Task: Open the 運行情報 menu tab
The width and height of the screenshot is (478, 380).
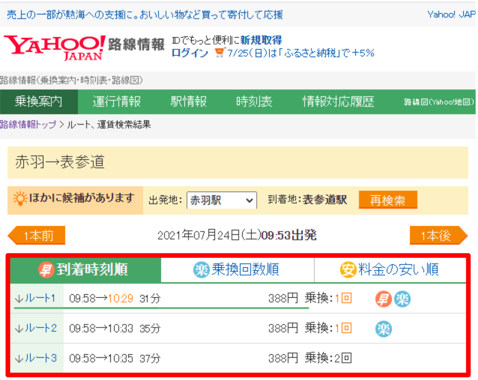Action: click(117, 102)
